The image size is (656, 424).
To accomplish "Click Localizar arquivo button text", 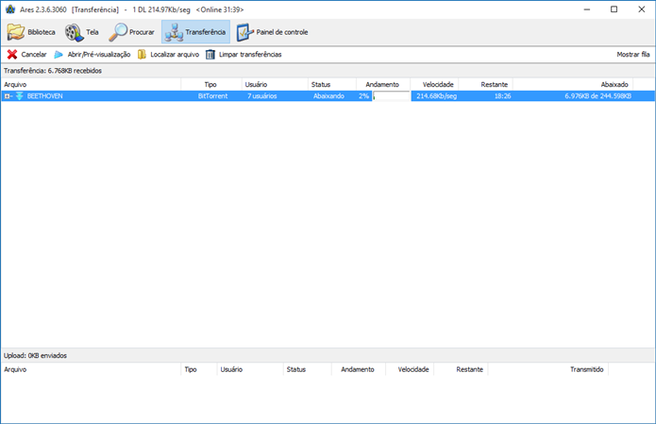I will (175, 55).
